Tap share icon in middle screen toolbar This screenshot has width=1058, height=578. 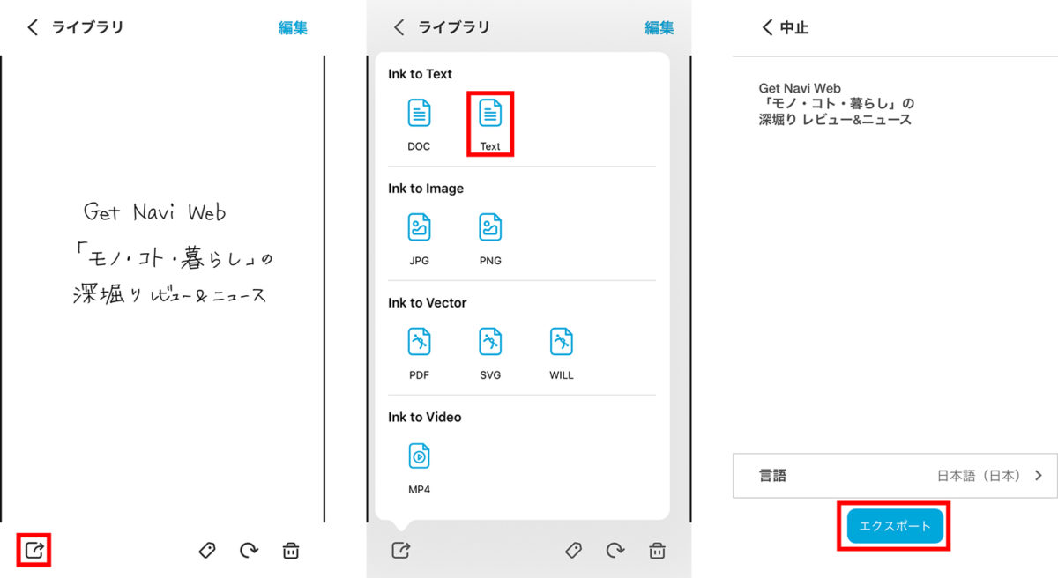coord(400,551)
